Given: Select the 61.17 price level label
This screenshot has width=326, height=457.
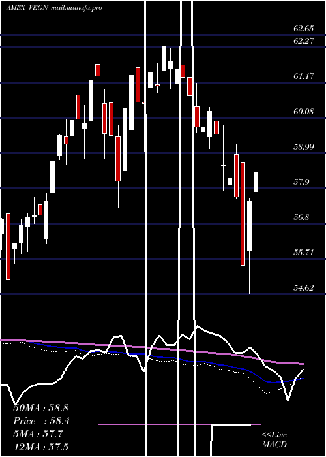Looking at the screenshot, I should tap(304, 76).
